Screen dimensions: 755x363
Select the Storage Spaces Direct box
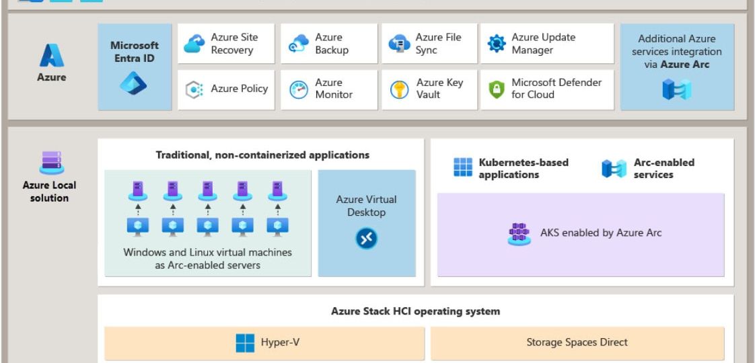(577, 343)
